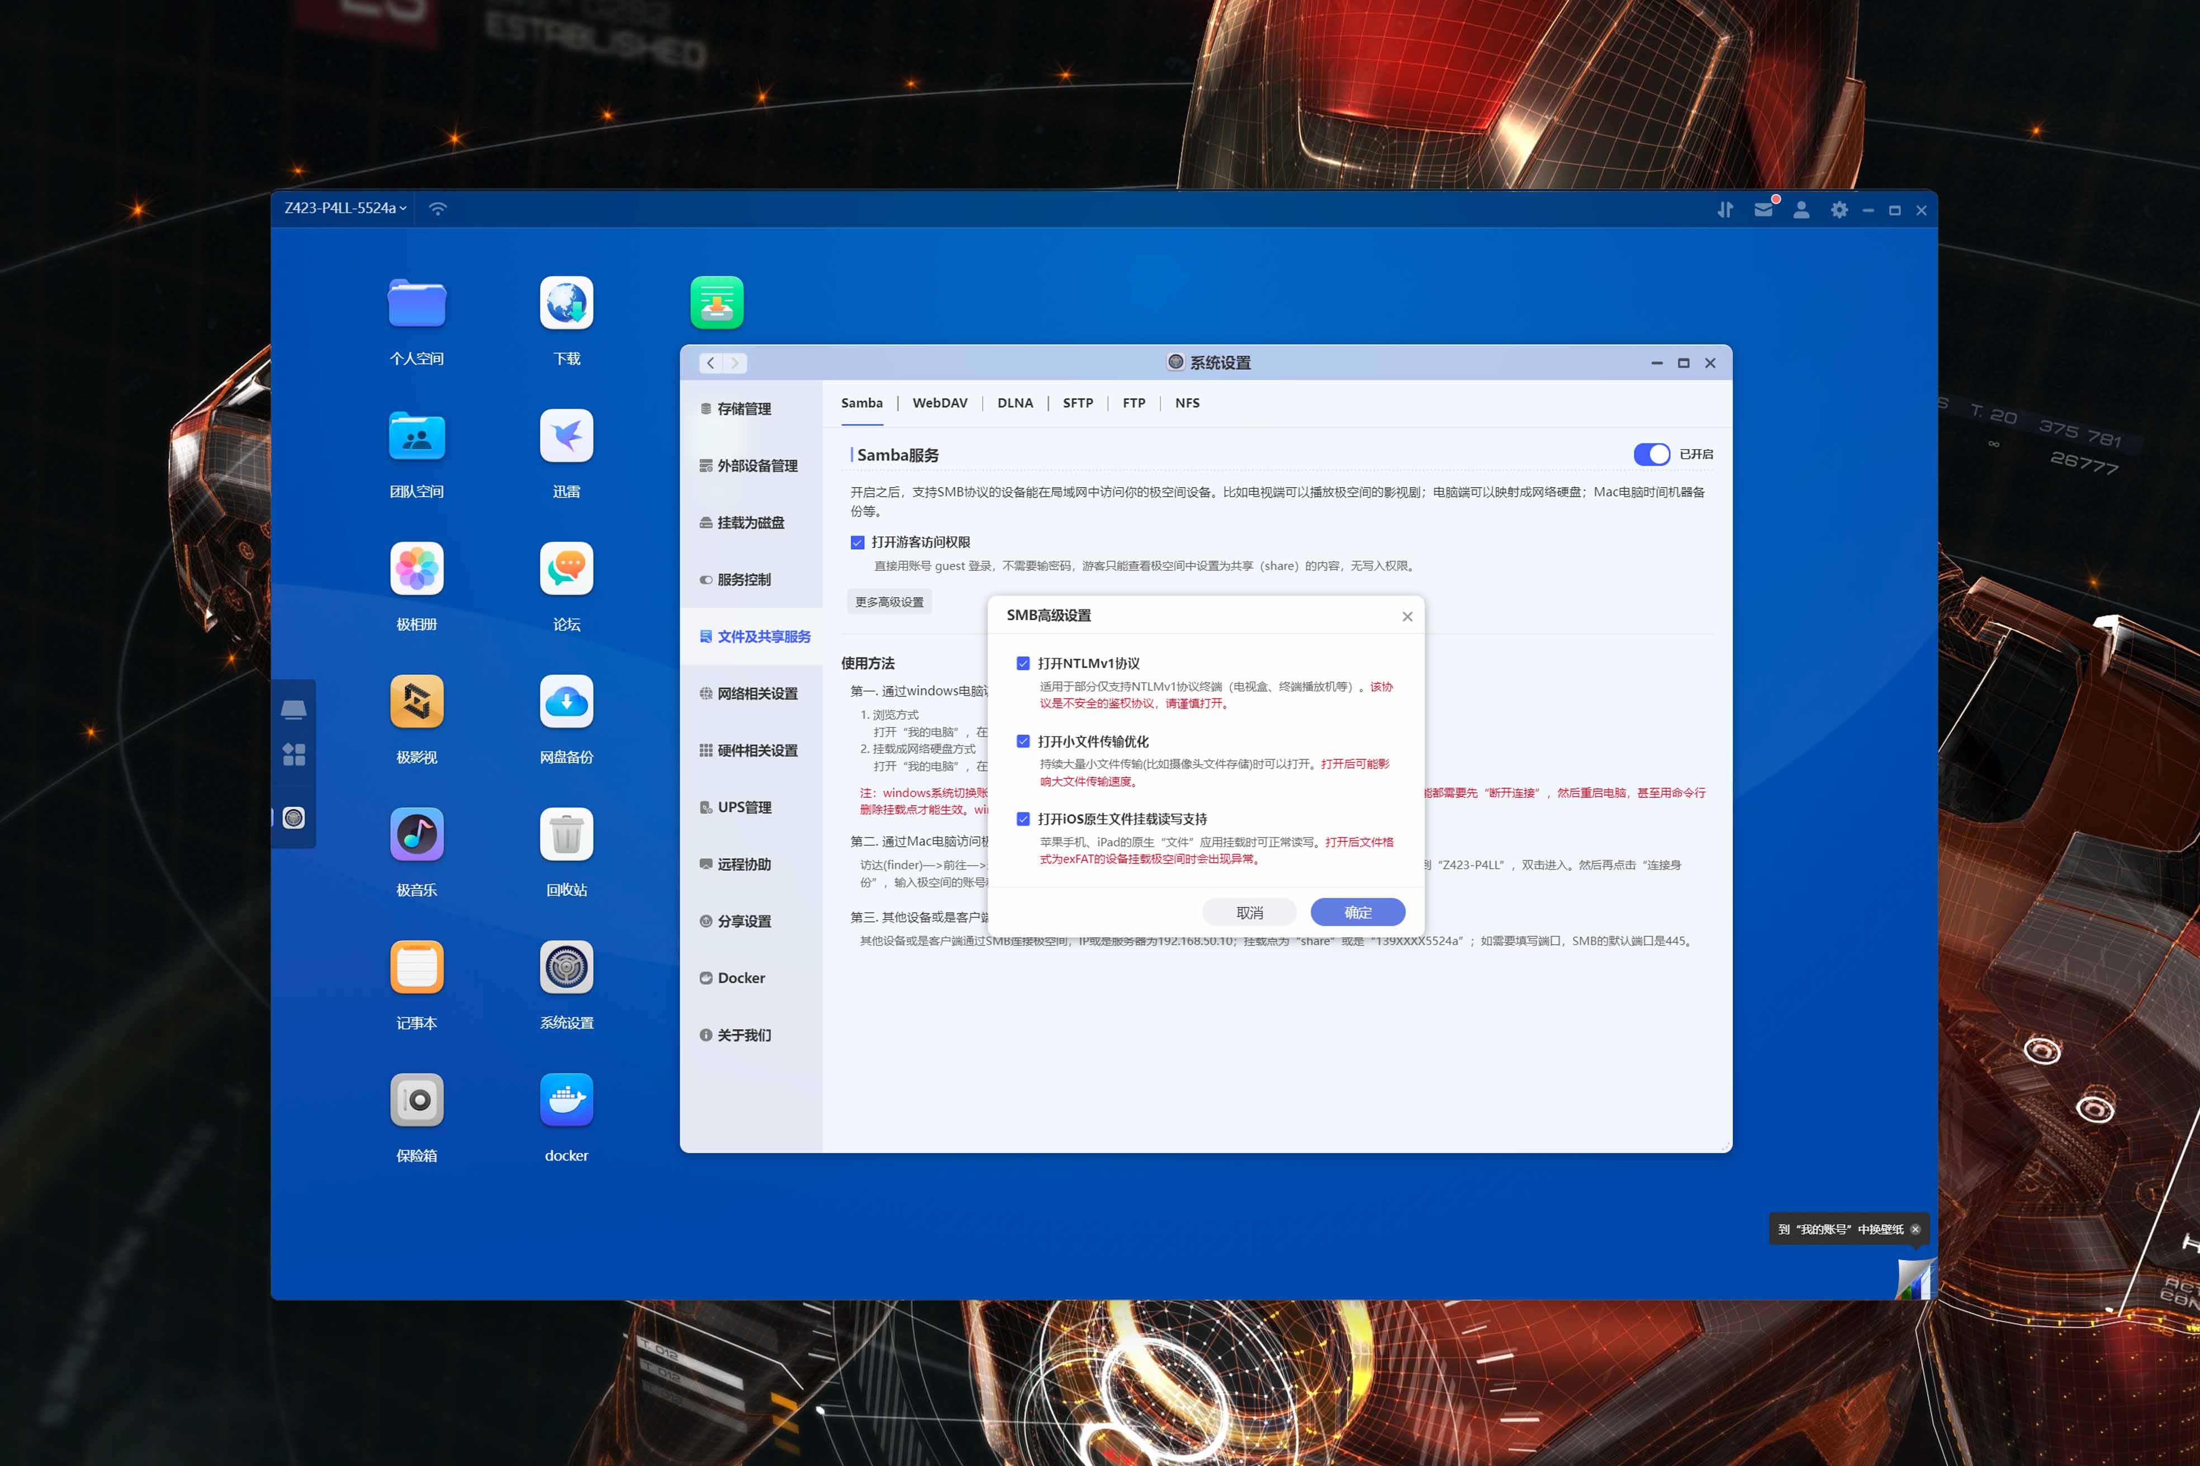Image resolution: width=2200 pixels, height=1466 pixels.
Task: Open the 记事本 notepad app icon
Action: click(416, 967)
